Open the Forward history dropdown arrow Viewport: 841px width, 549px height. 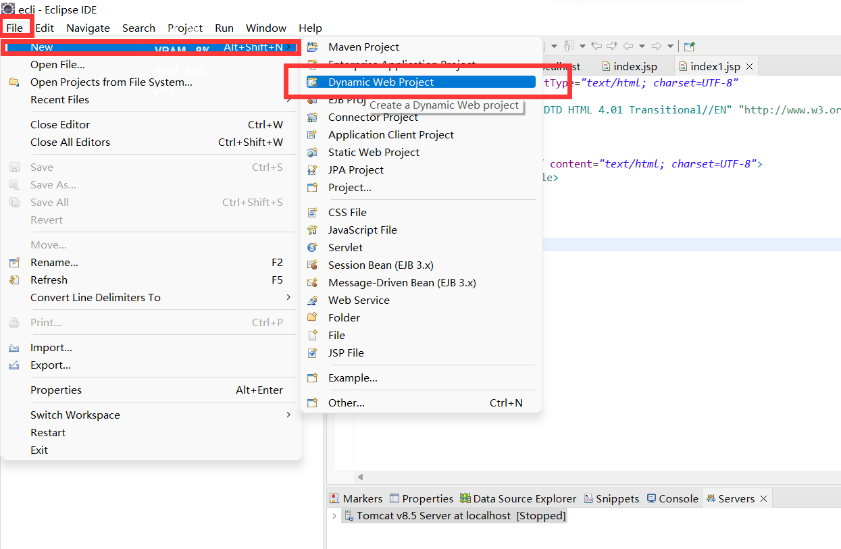670,47
